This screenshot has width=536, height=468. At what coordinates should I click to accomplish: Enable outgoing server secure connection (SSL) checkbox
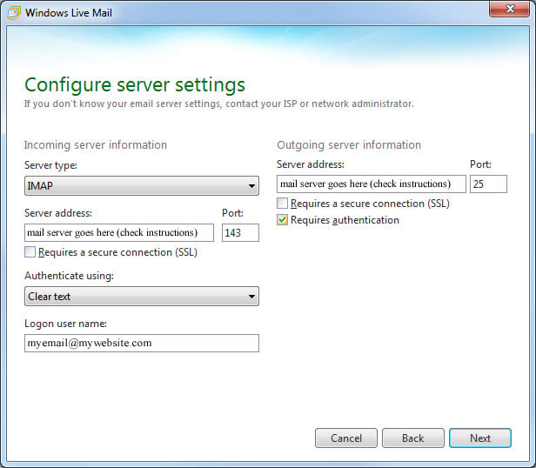click(283, 204)
